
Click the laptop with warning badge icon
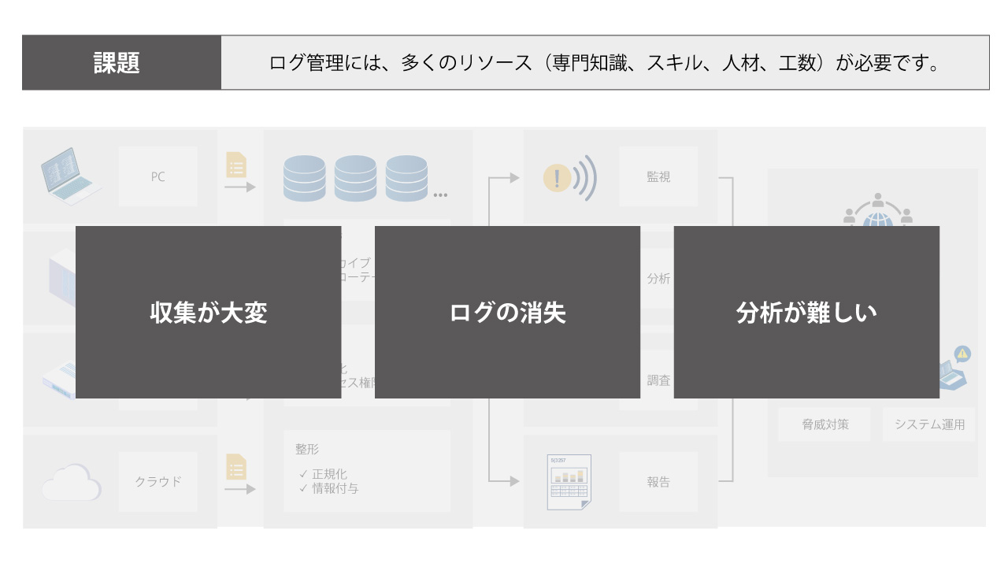tap(954, 370)
